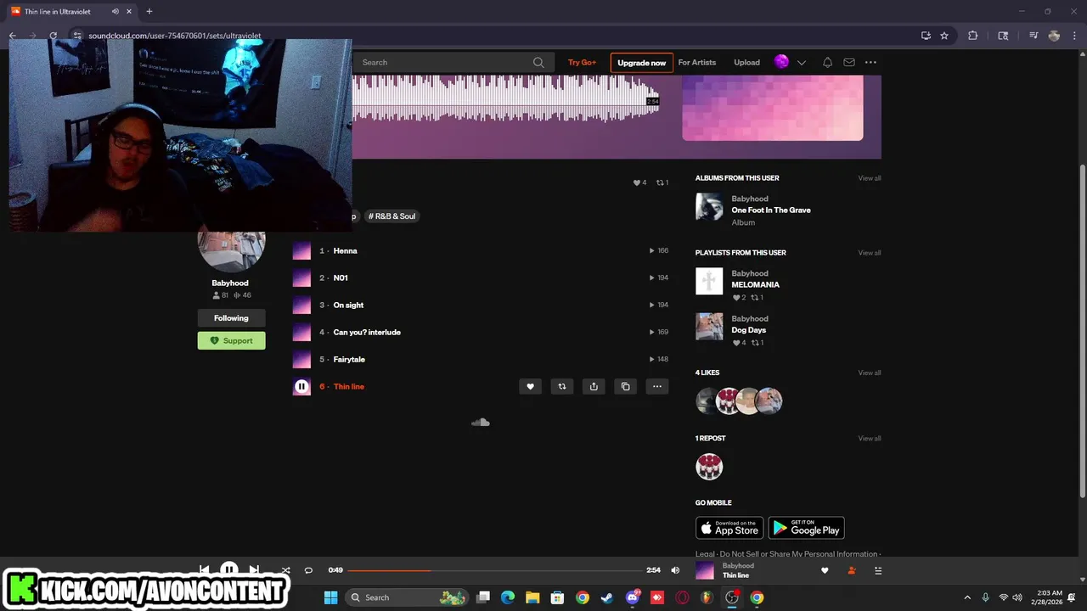The width and height of the screenshot is (1087, 611).
Task: Repost the Thin line track row
Action: [561, 386]
